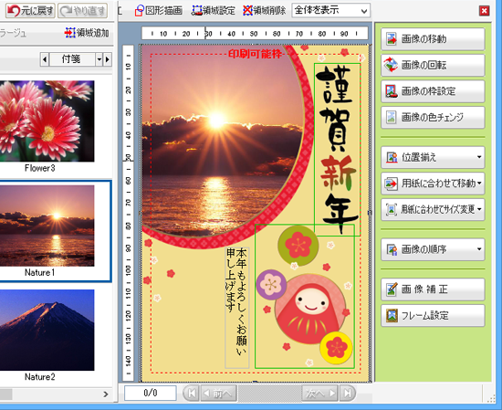Go to previous category left of 付箋
This screenshot has height=410, width=502.
click(45, 59)
